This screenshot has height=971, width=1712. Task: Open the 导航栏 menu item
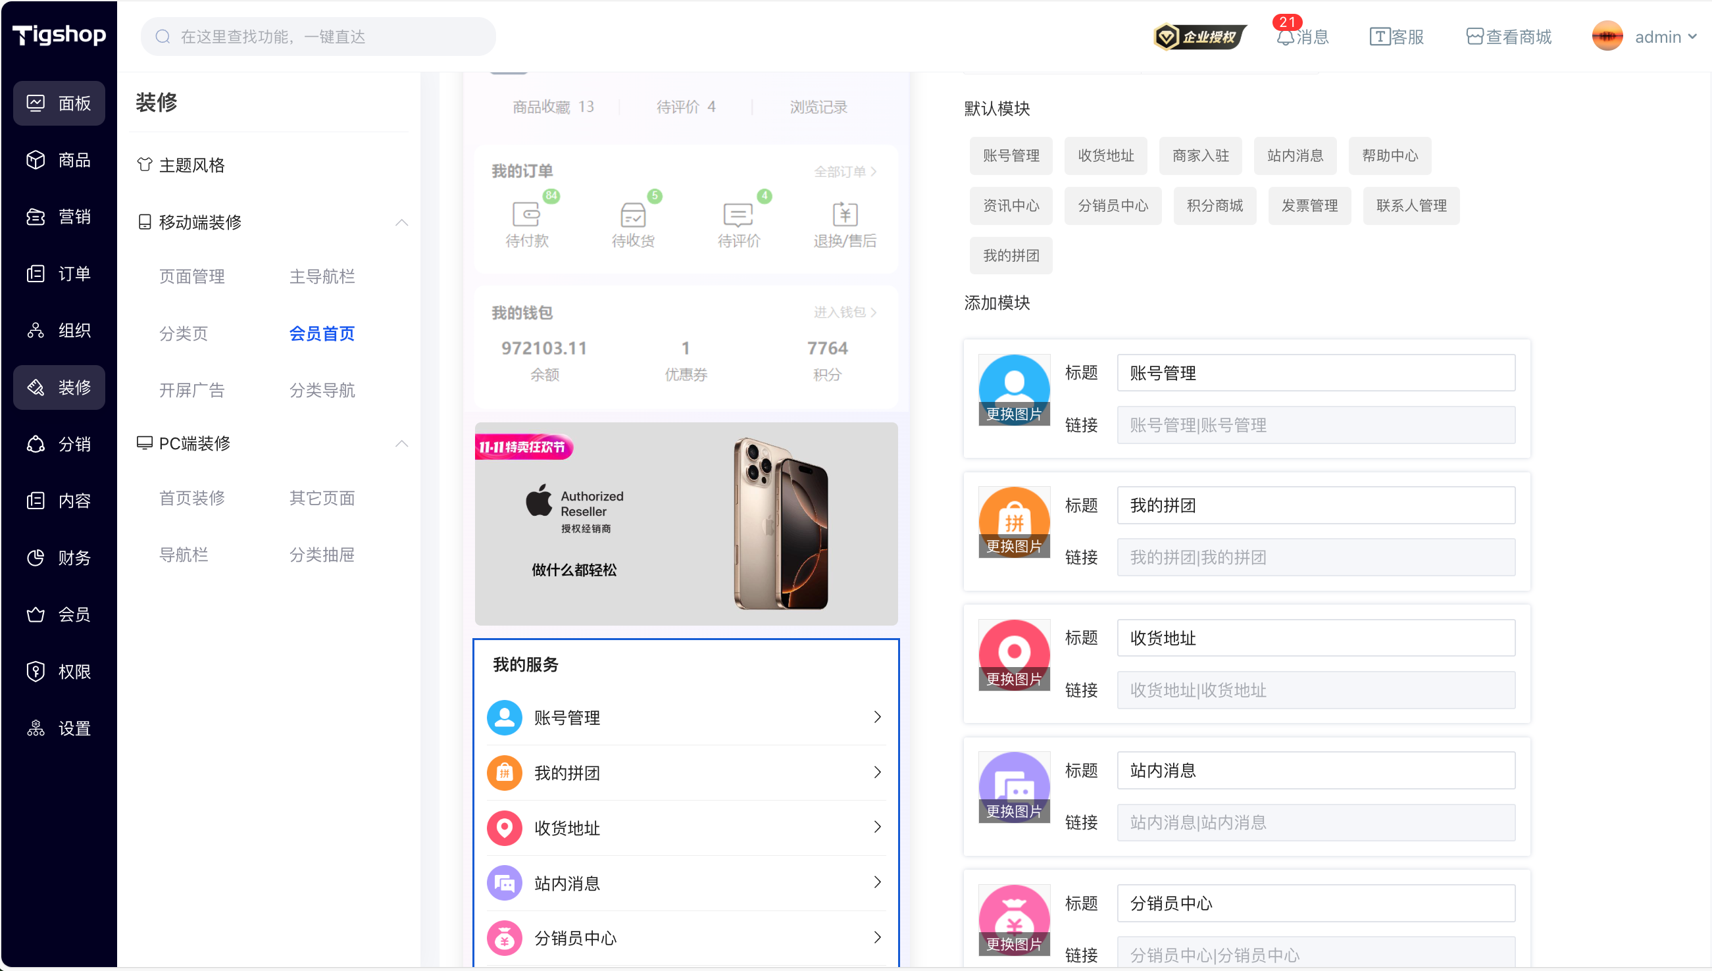click(x=184, y=554)
